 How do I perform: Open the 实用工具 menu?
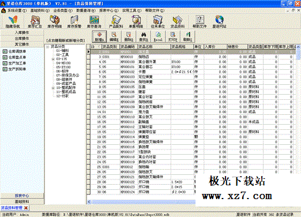pos(132,10)
